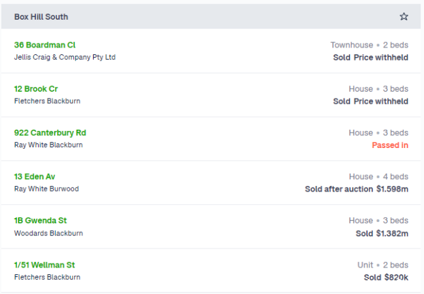Click the Woodards Blackburn agent name
The image size is (424, 294).
click(x=49, y=233)
